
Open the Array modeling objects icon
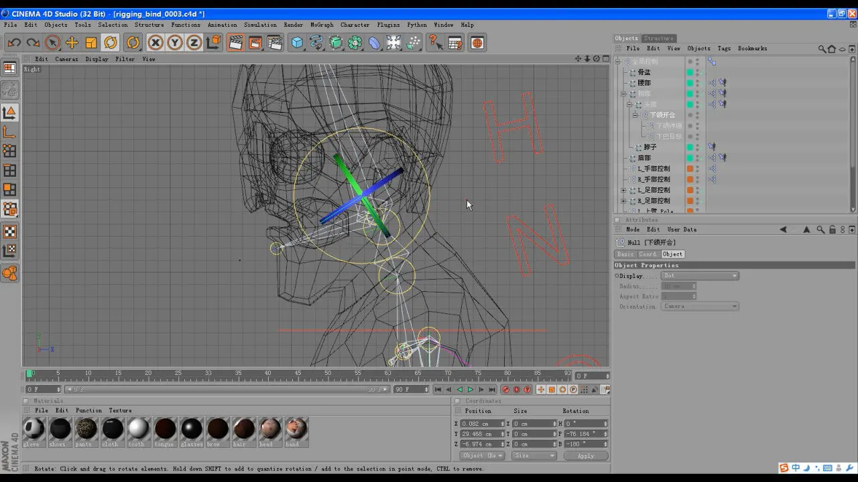coord(355,43)
